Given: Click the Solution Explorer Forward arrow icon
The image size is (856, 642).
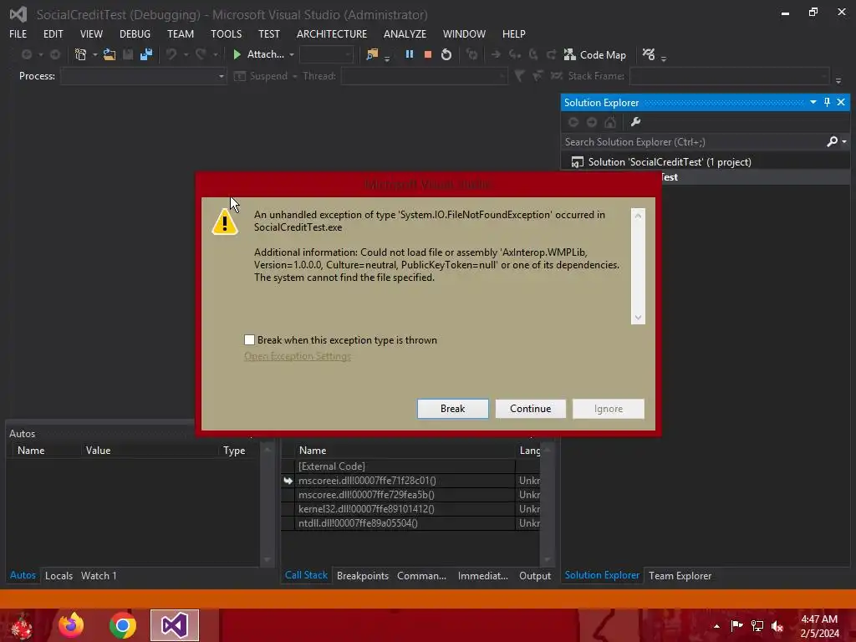Looking at the screenshot, I should pyautogui.click(x=592, y=122).
